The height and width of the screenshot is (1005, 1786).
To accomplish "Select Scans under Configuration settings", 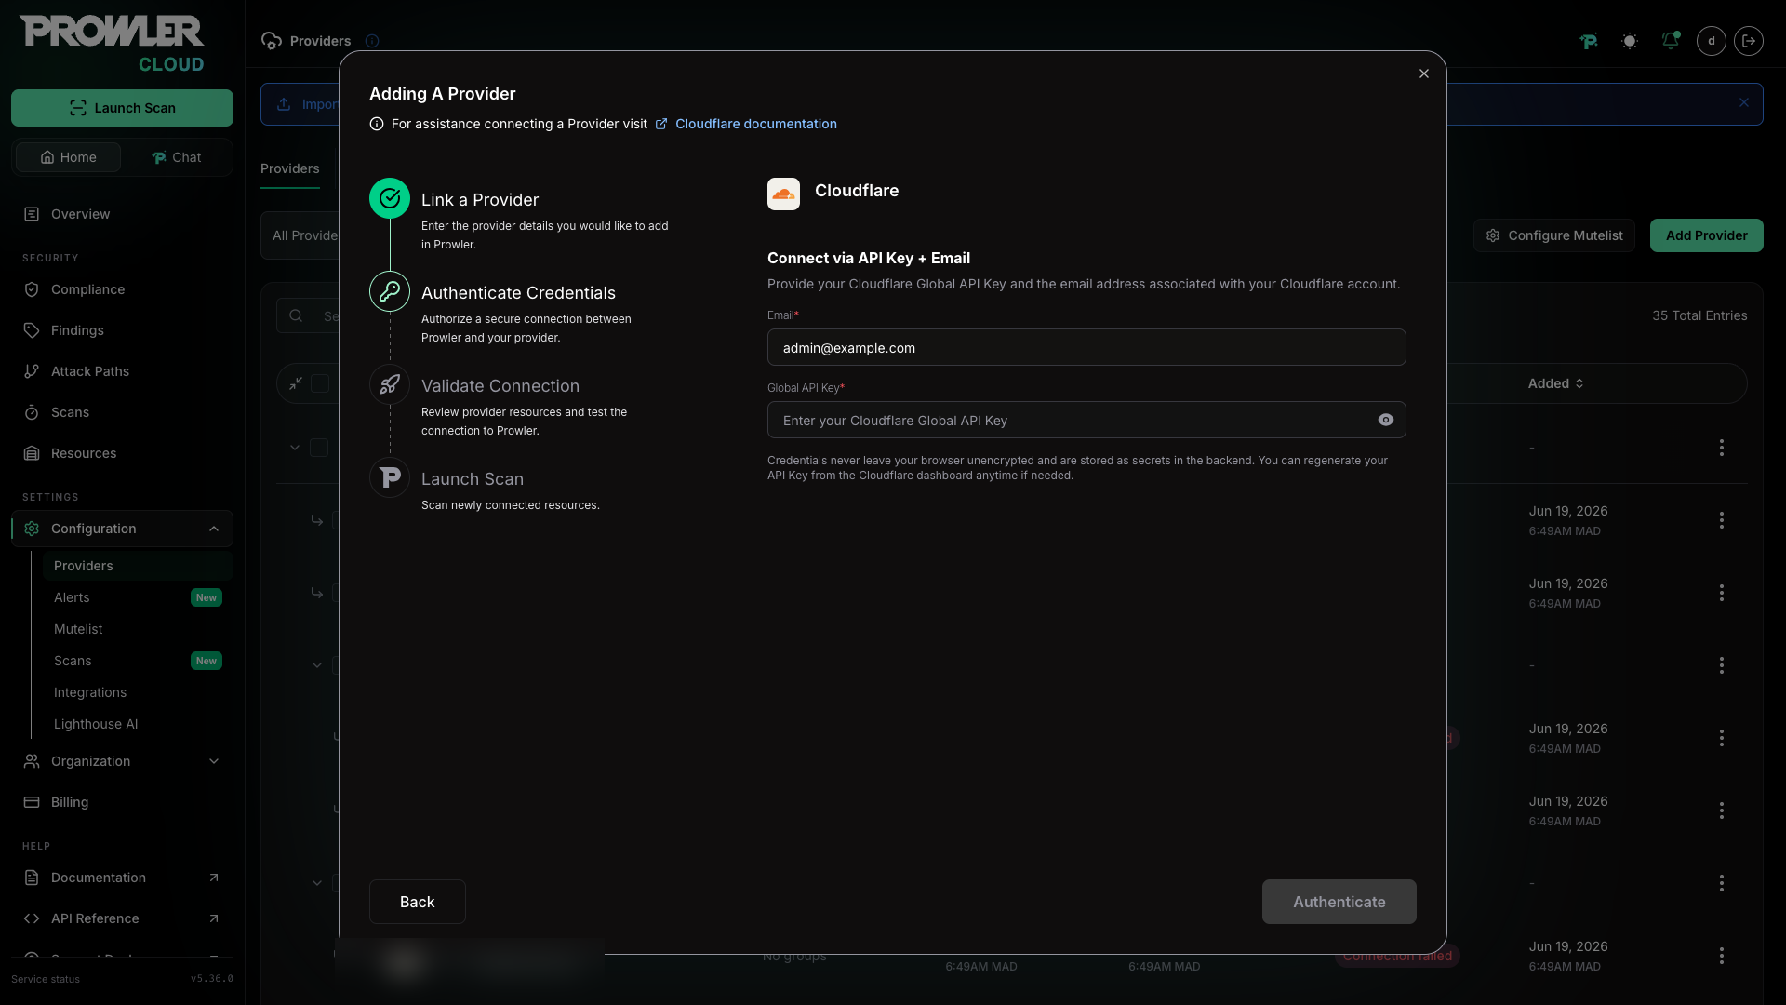I will pyautogui.click(x=138, y=661).
